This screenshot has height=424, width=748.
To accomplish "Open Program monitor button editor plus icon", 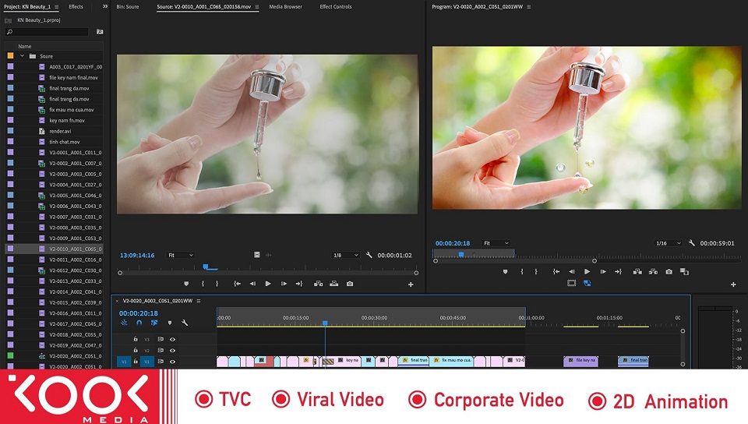I will click(733, 284).
